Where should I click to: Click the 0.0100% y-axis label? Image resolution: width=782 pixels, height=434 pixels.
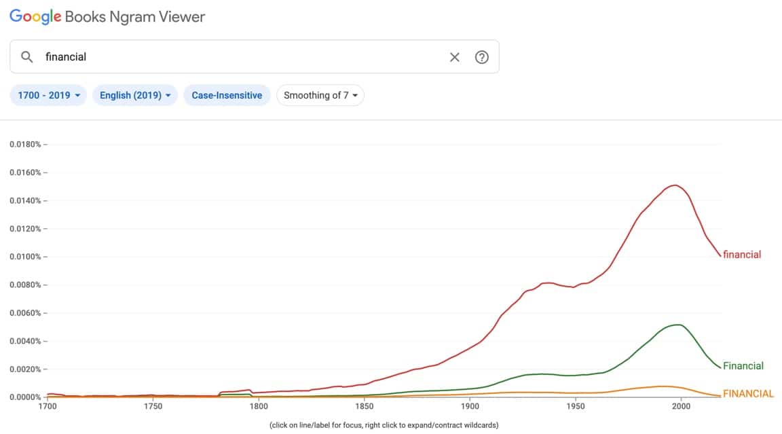pyautogui.click(x=27, y=257)
